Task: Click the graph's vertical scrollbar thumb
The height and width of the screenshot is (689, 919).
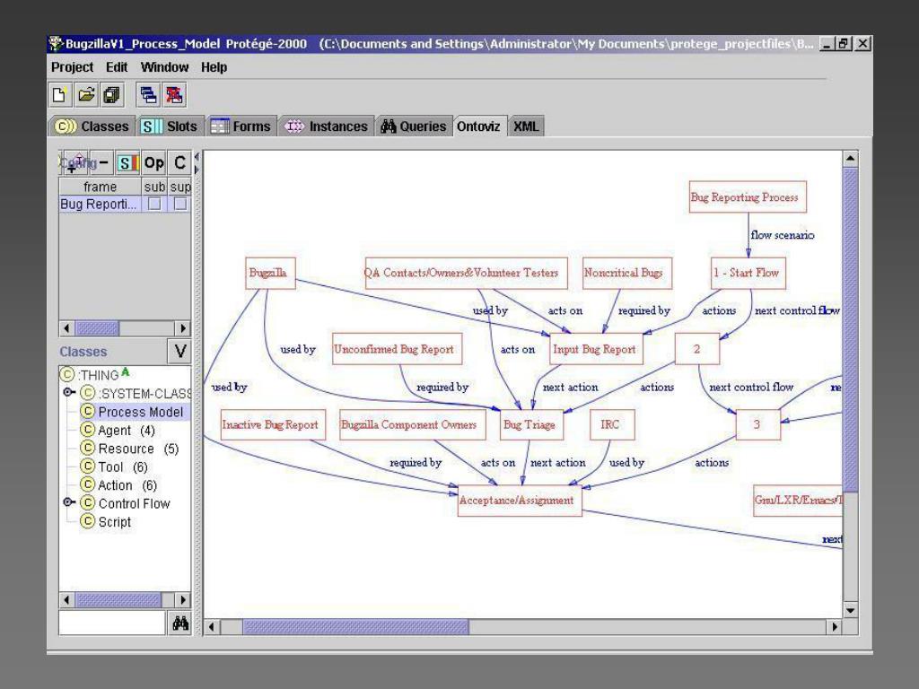Action: click(x=850, y=329)
